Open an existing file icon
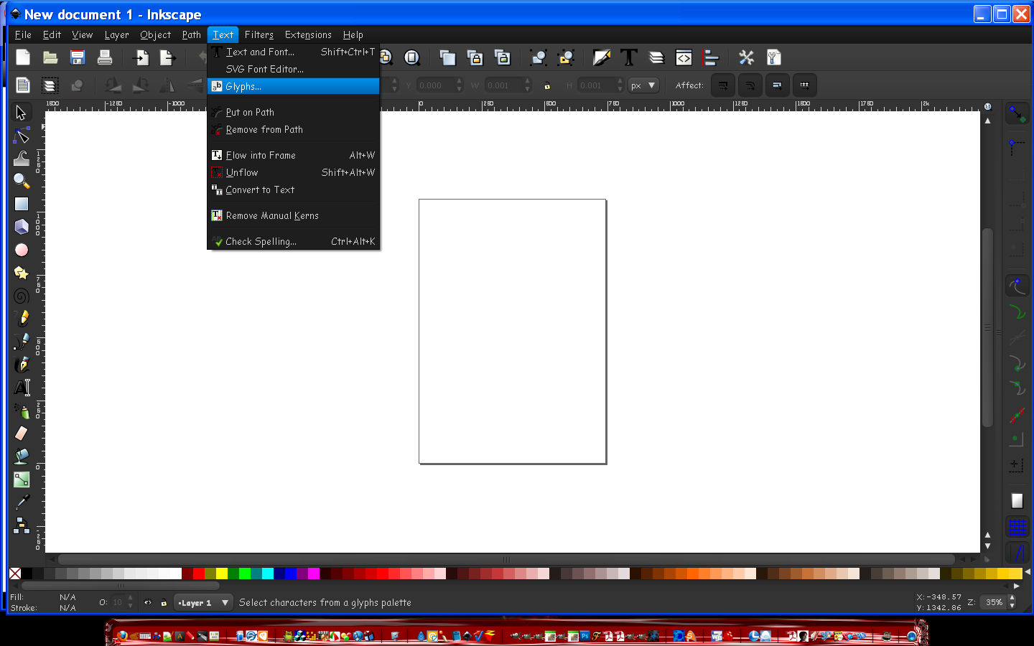Screen dimensions: 1034x646 [50, 57]
